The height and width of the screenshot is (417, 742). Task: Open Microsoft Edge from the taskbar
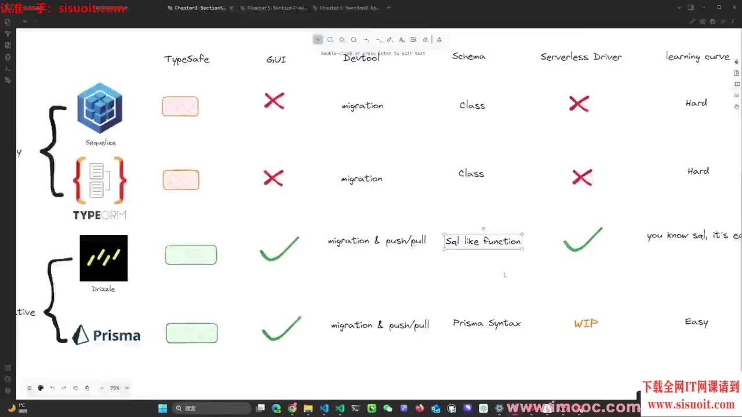click(x=277, y=408)
